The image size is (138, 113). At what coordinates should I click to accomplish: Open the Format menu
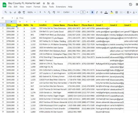(x=37, y=7)
